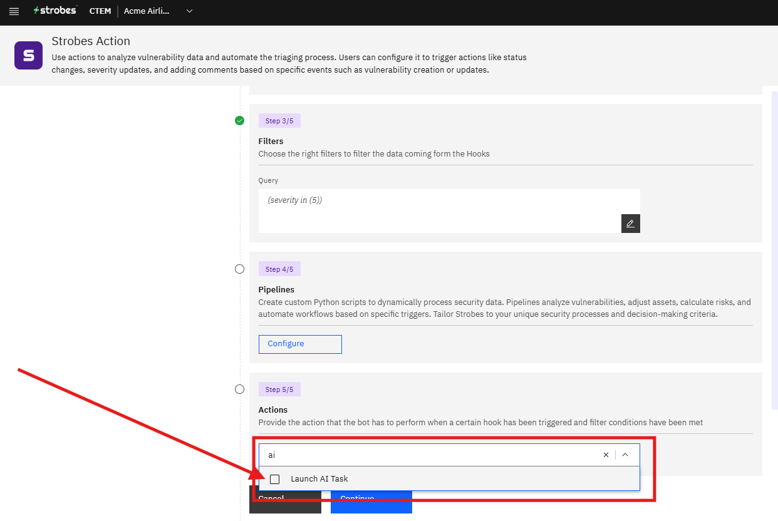Image resolution: width=778 pixels, height=521 pixels.
Task: Click the Actions section heading
Action: point(273,410)
